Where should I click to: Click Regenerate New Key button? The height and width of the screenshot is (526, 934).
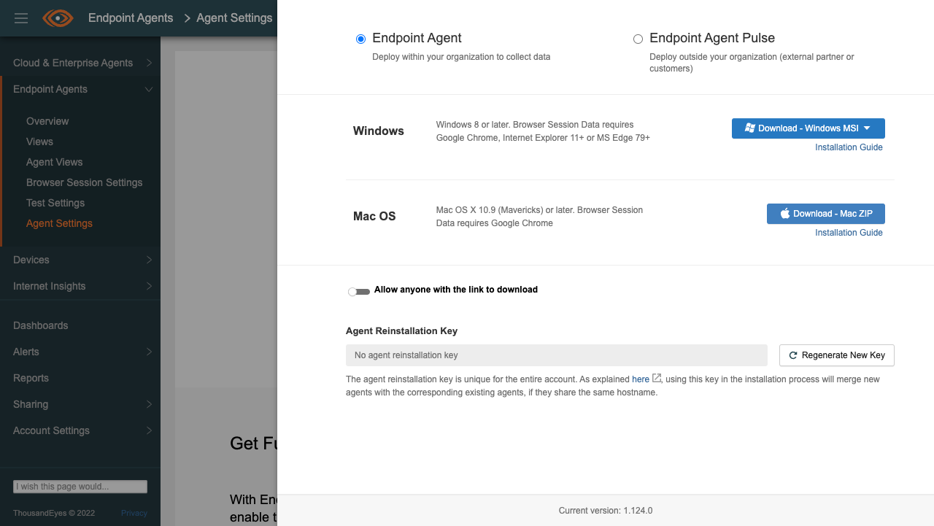coord(837,355)
